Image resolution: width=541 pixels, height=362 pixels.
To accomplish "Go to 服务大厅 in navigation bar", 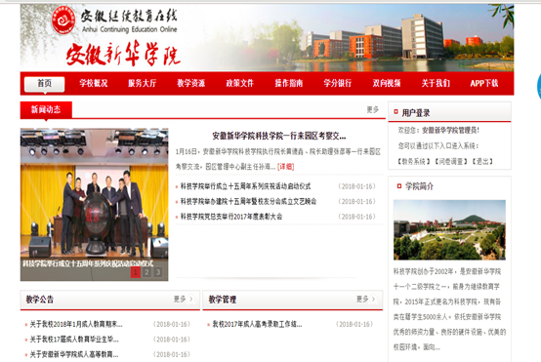I will (143, 83).
